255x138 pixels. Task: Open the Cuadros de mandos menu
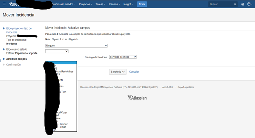[64, 4]
